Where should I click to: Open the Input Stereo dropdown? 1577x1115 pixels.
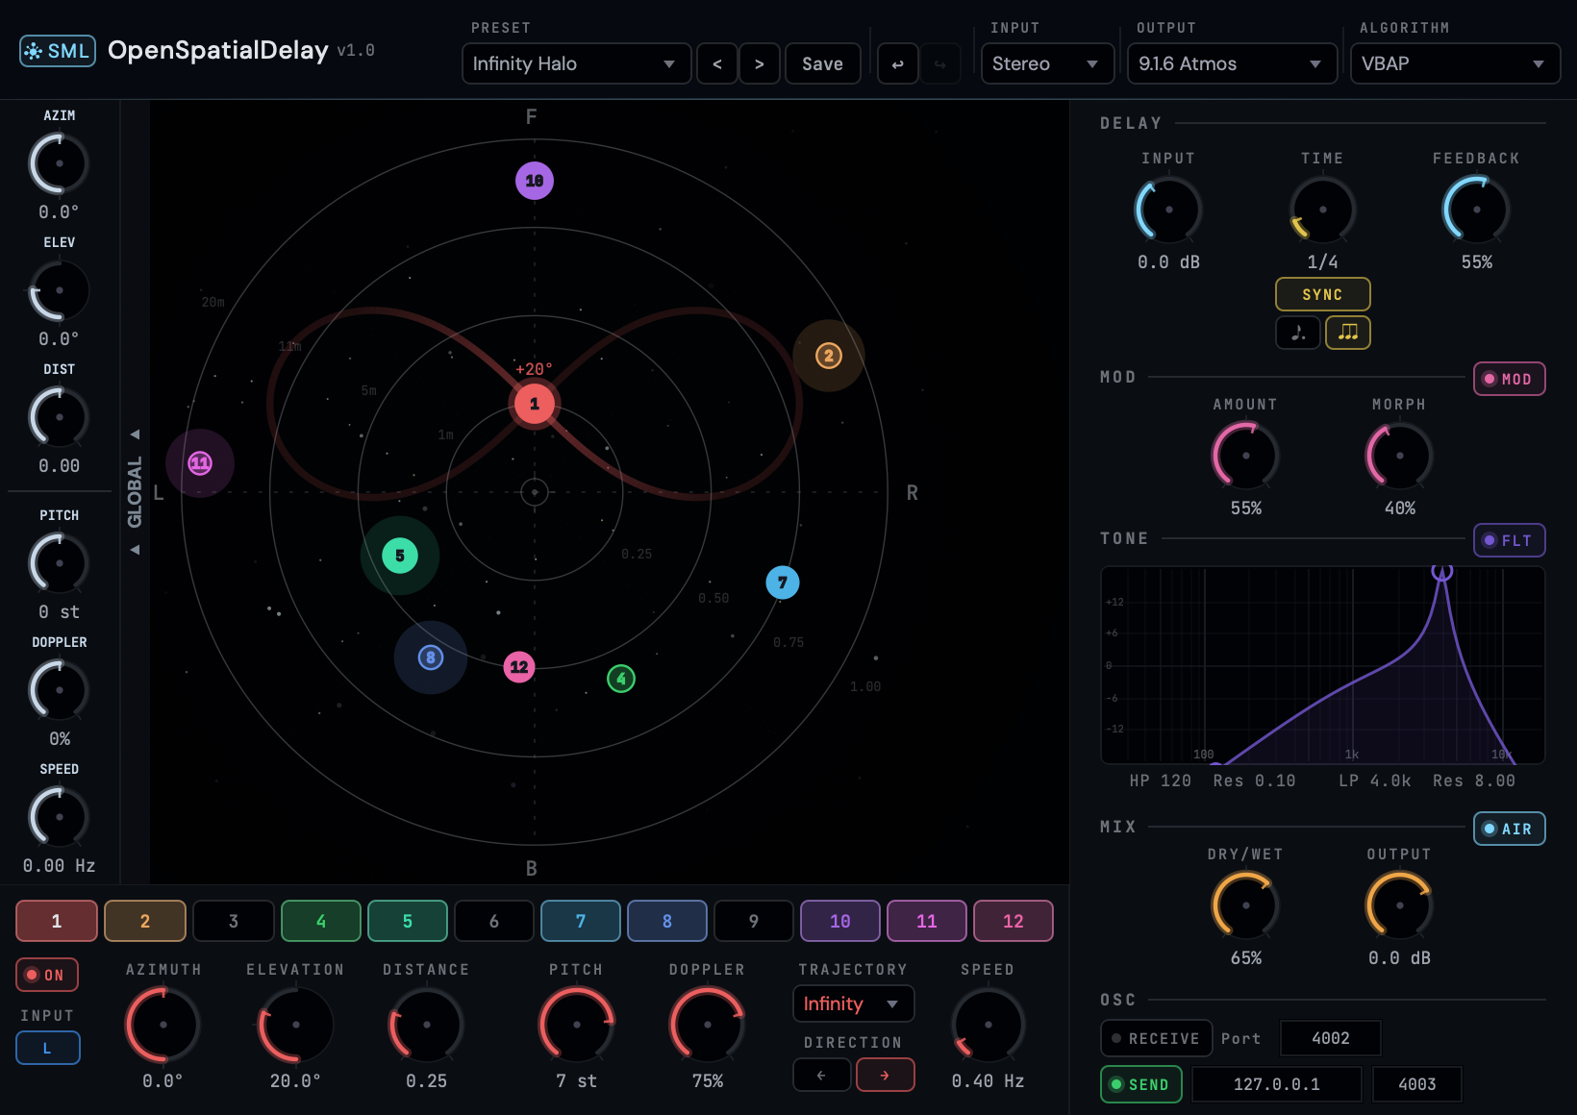(1048, 63)
